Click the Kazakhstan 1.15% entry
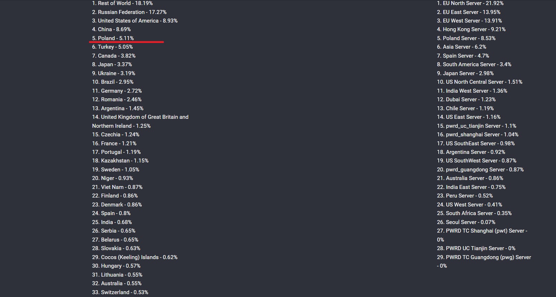556x297 pixels. (120, 161)
